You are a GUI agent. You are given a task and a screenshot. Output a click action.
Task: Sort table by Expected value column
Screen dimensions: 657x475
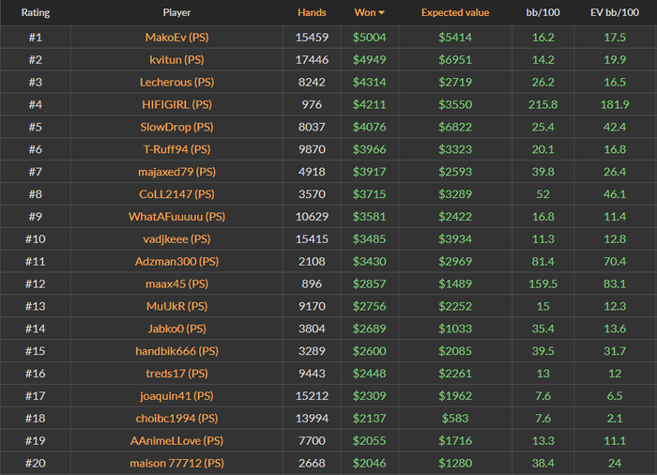(455, 13)
